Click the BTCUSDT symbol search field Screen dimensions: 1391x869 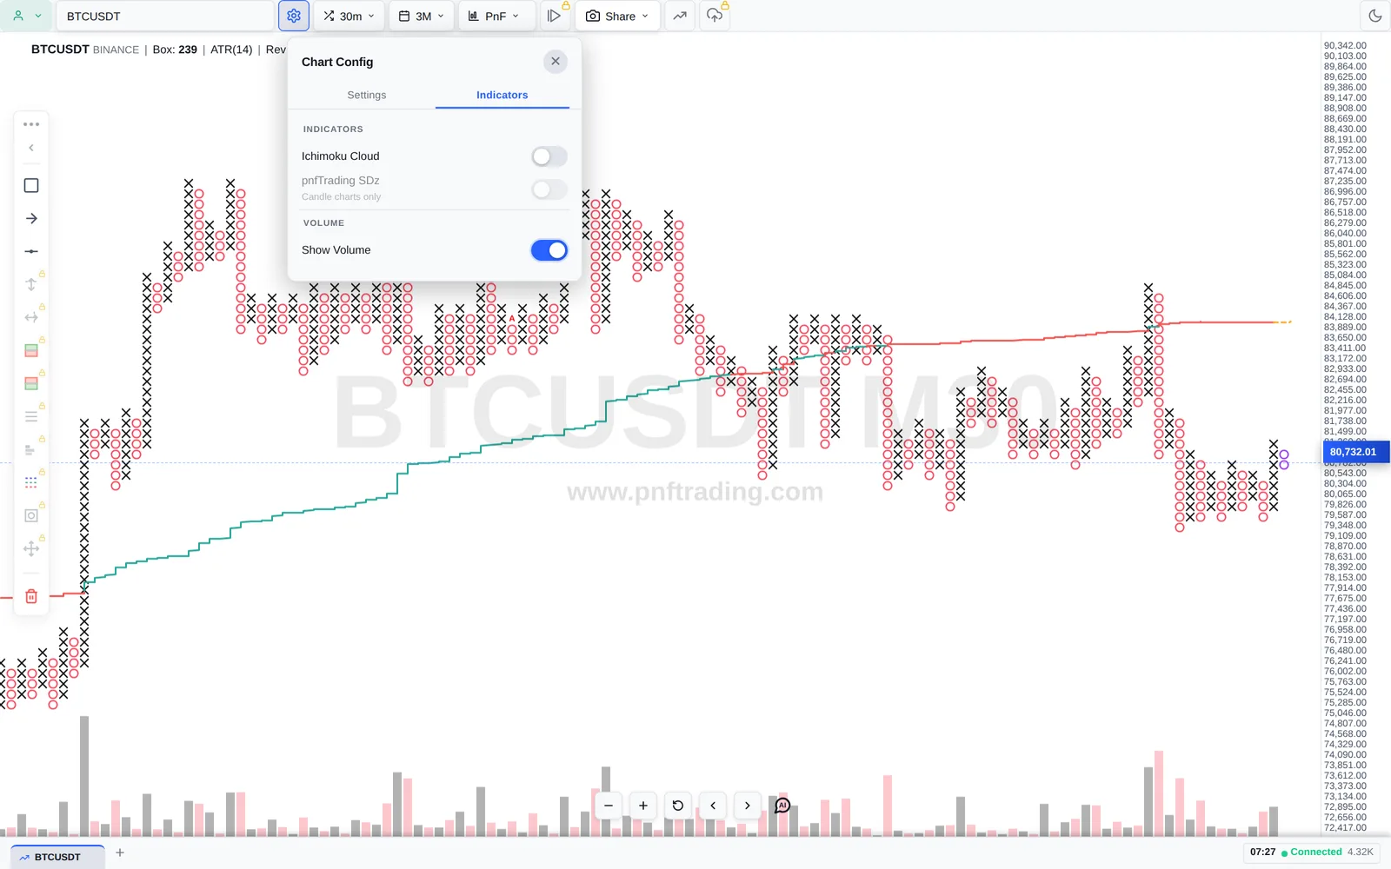(165, 16)
